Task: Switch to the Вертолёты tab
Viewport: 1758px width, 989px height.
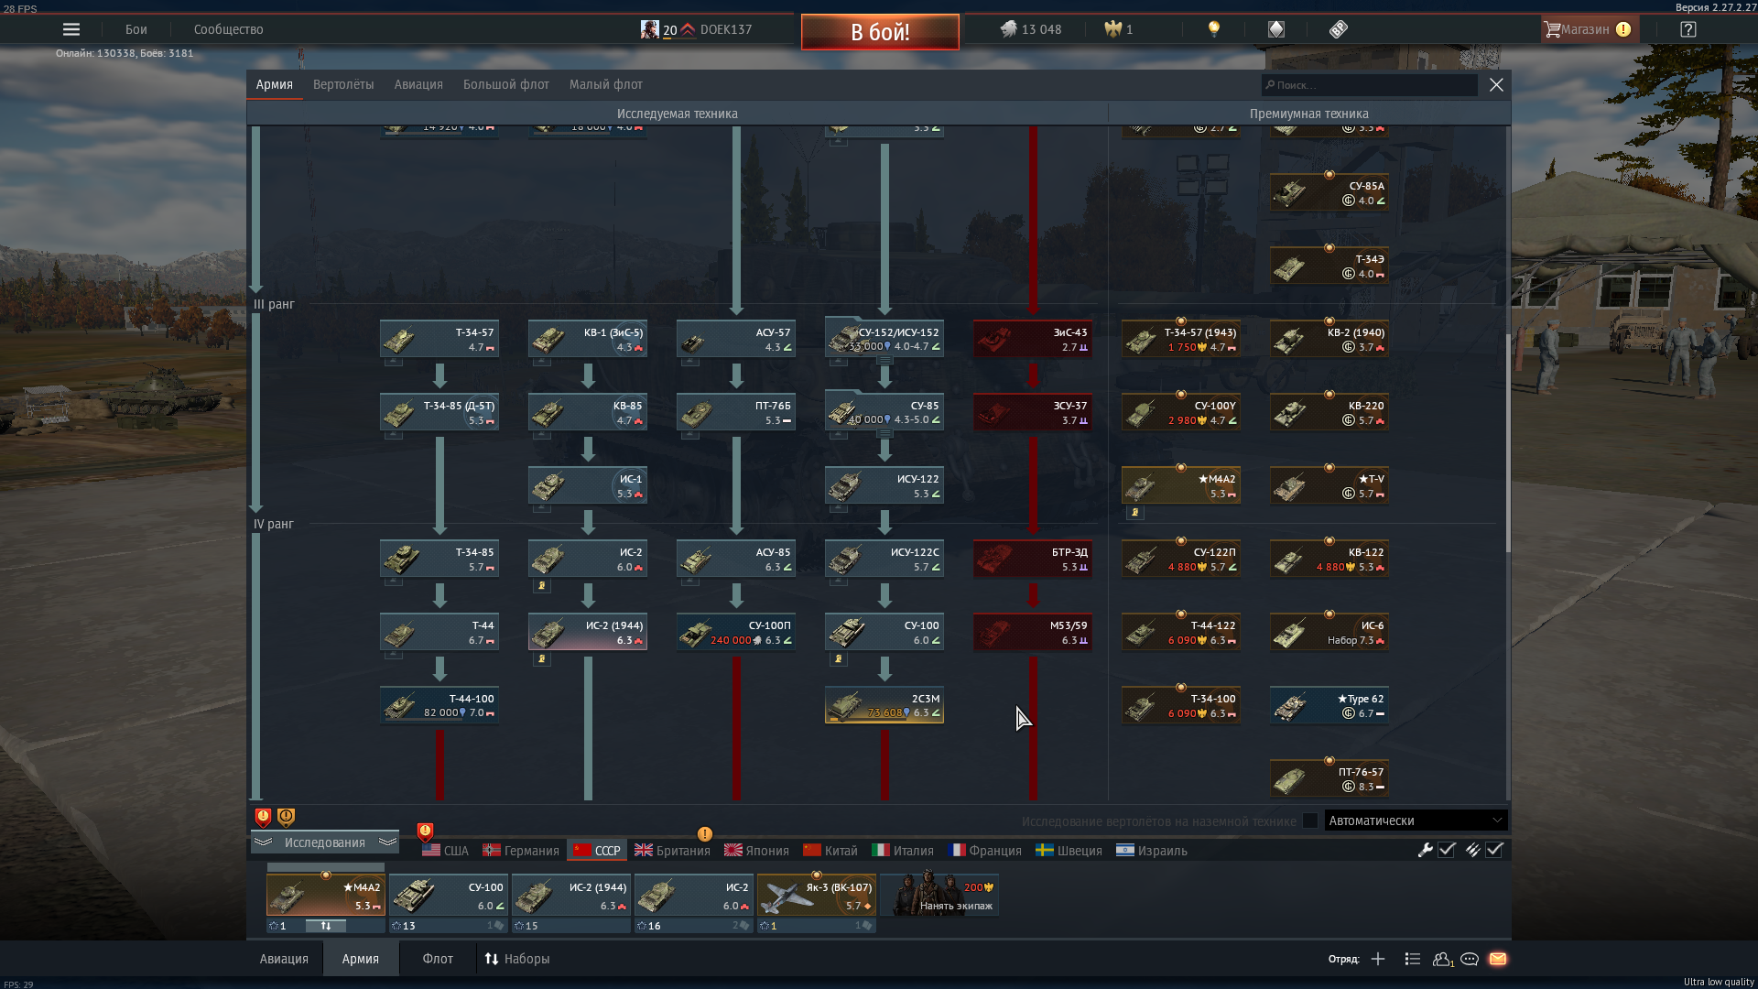Action: (x=343, y=84)
